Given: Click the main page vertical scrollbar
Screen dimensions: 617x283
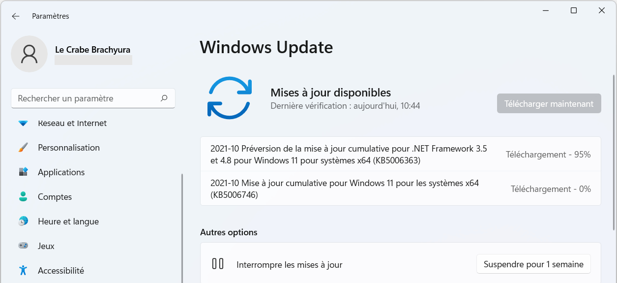Looking at the screenshot, I should 614,153.
